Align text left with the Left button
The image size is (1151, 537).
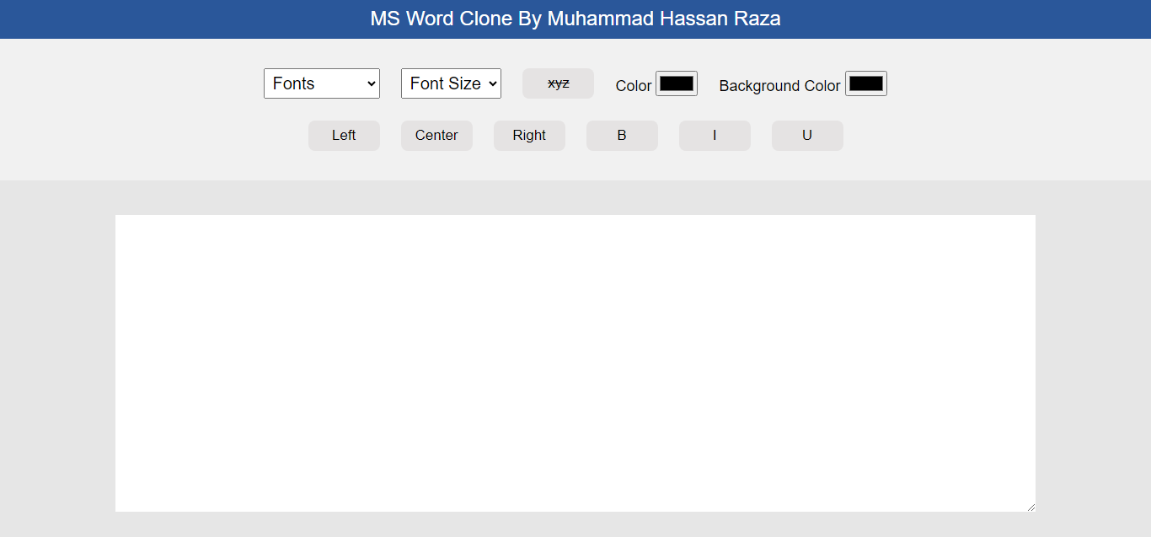coord(344,135)
